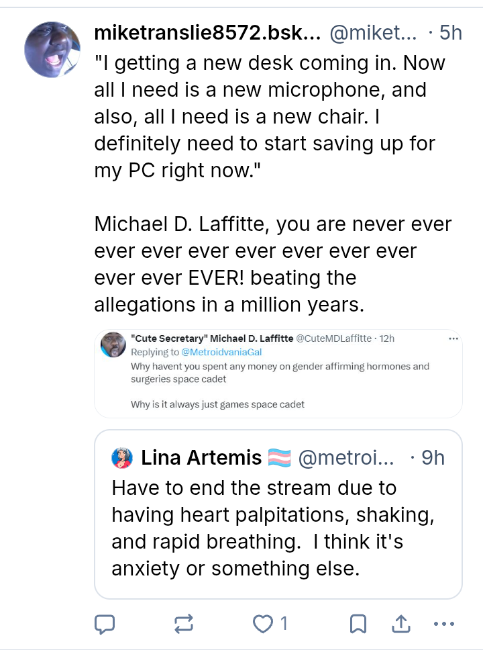Click the reply speech bubble icon
483x650 pixels.
click(104, 624)
